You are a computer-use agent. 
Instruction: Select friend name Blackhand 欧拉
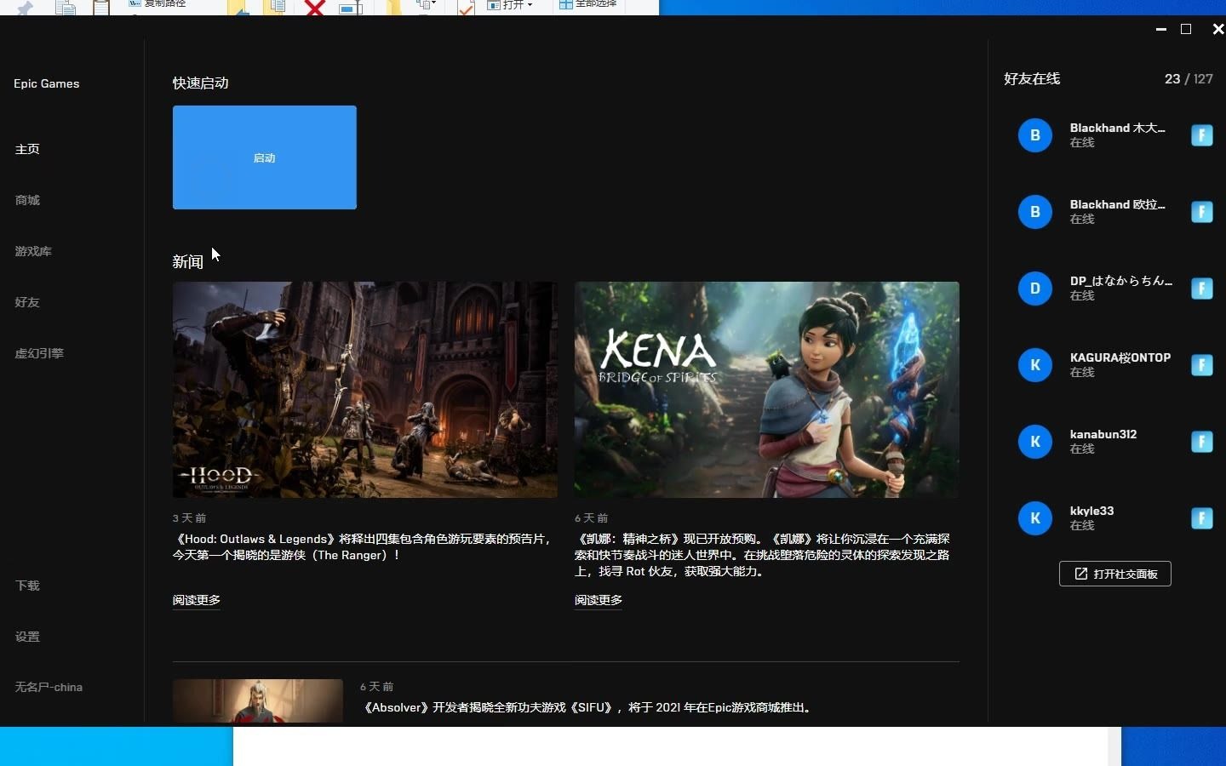click(1118, 204)
